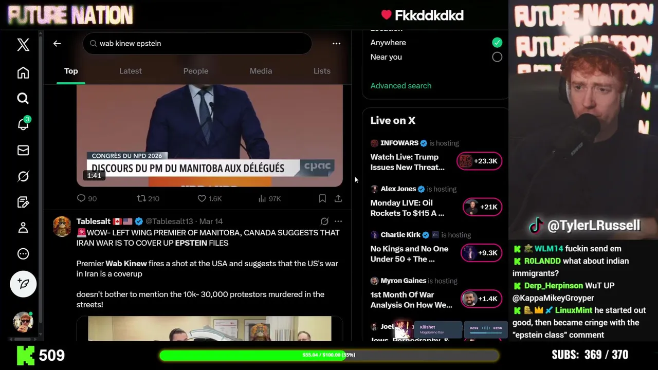Open search options three-dot menu

[336, 44]
